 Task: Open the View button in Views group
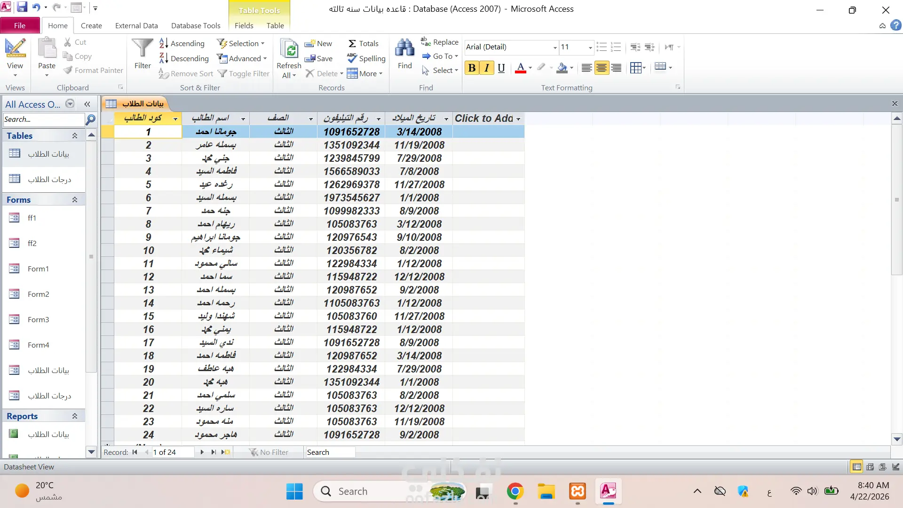pyautogui.click(x=15, y=57)
